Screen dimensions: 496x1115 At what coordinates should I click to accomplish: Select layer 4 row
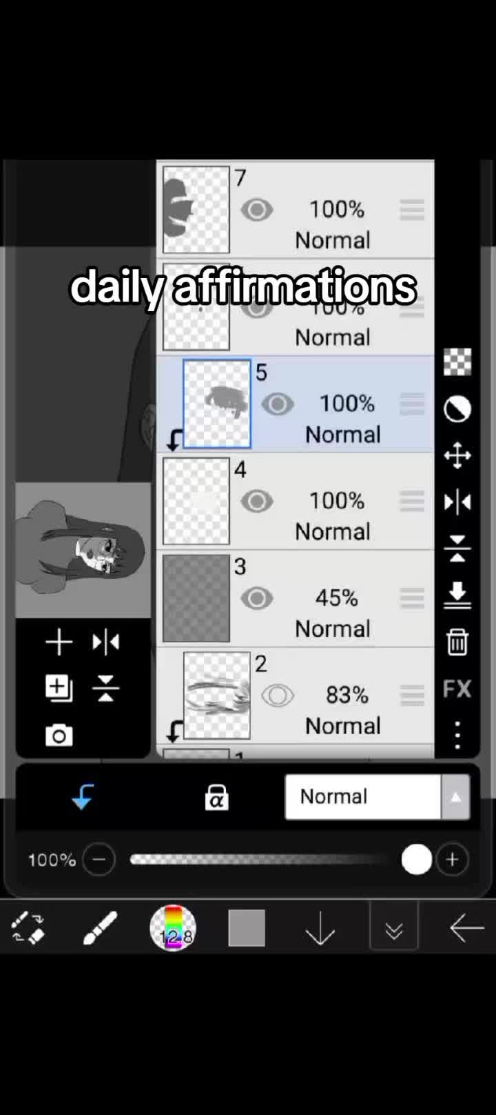(296, 501)
